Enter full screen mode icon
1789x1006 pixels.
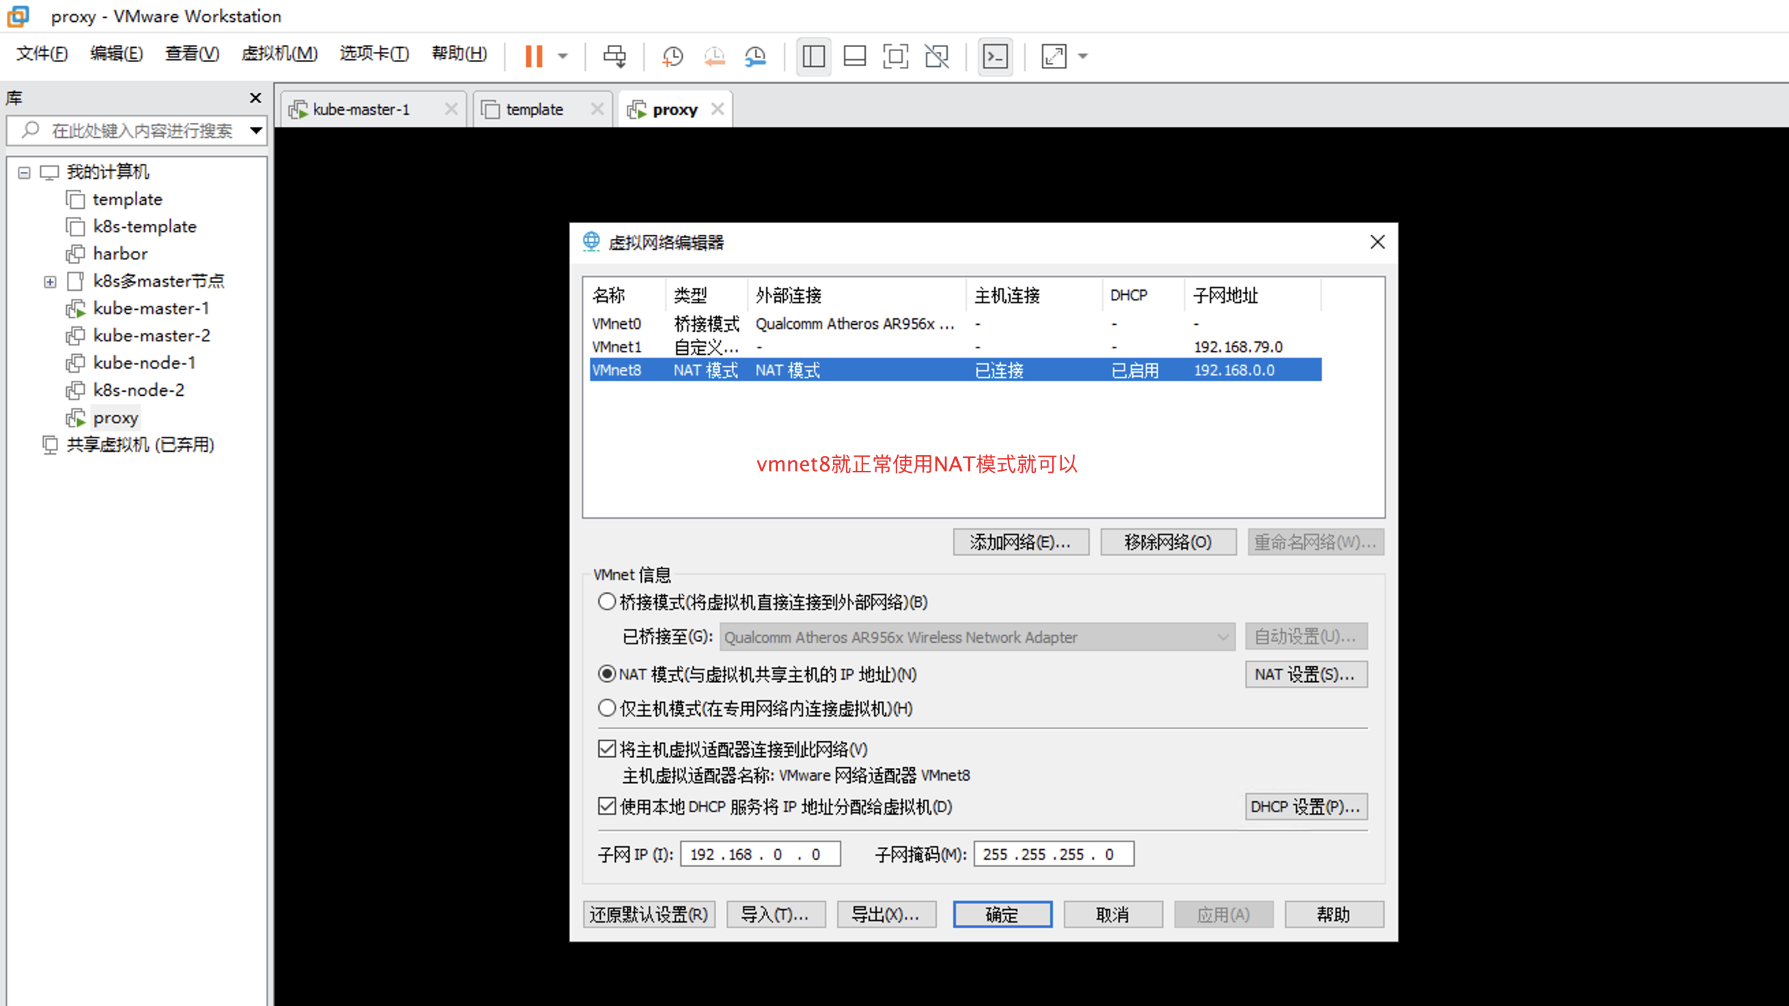point(895,56)
